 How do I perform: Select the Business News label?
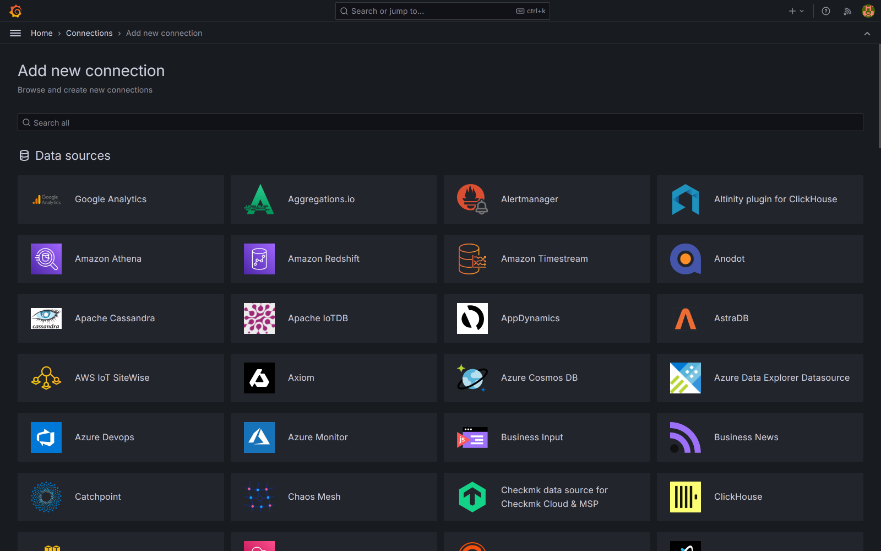[746, 437]
